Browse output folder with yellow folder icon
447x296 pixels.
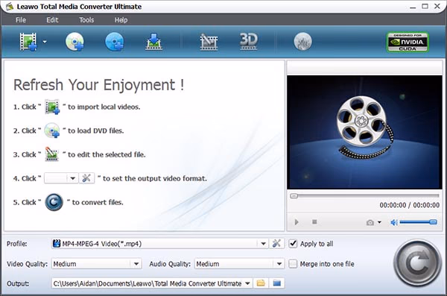(261, 283)
